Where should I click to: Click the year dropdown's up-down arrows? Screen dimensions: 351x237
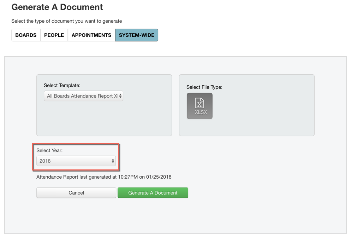click(113, 161)
